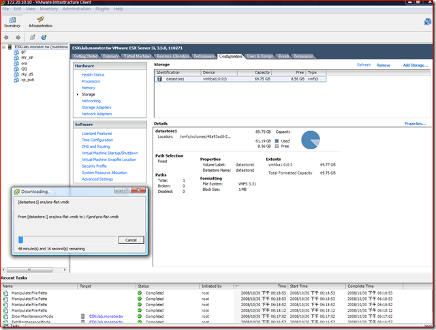This screenshot has height=330, width=436.
Task: Switch to the Users & Groups tab
Action: [x=260, y=56]
